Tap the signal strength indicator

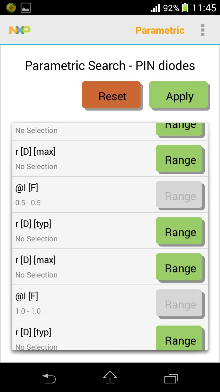point(155,8)
